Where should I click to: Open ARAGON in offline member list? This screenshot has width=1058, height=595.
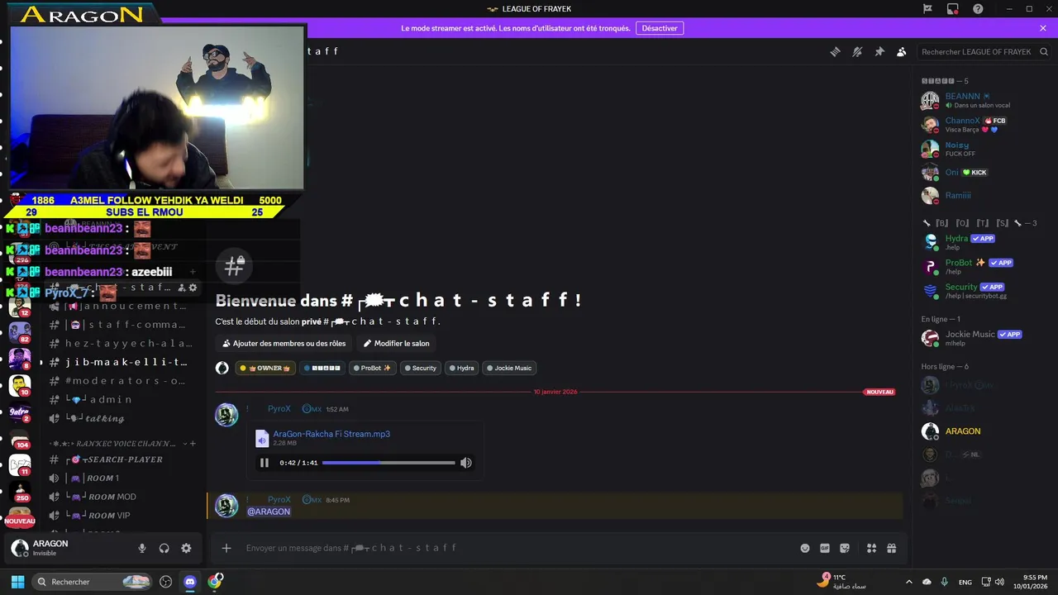984,431
